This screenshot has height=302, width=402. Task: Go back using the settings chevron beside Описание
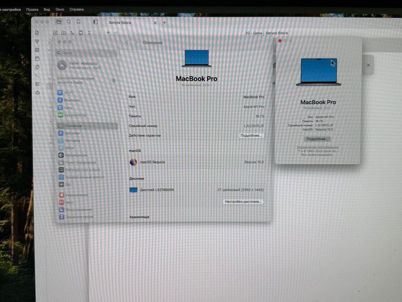click(127, 42)
